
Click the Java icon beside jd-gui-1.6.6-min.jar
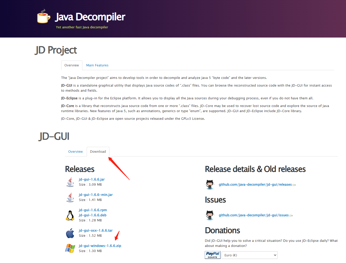tap(70, 197)
